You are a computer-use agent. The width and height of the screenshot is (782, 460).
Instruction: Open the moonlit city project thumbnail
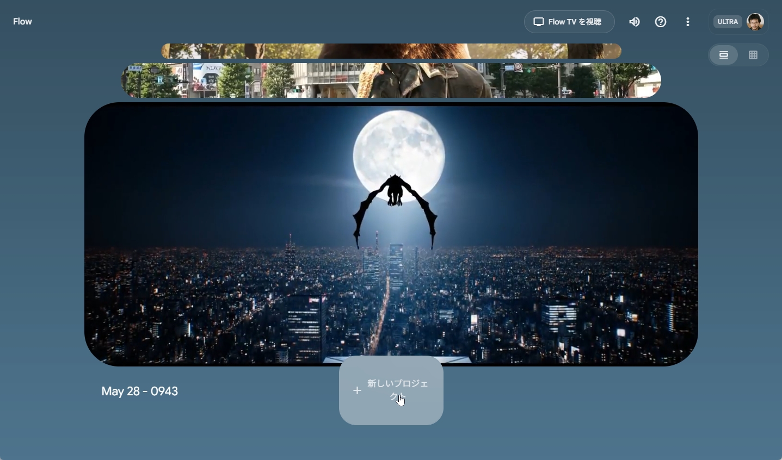391,234
